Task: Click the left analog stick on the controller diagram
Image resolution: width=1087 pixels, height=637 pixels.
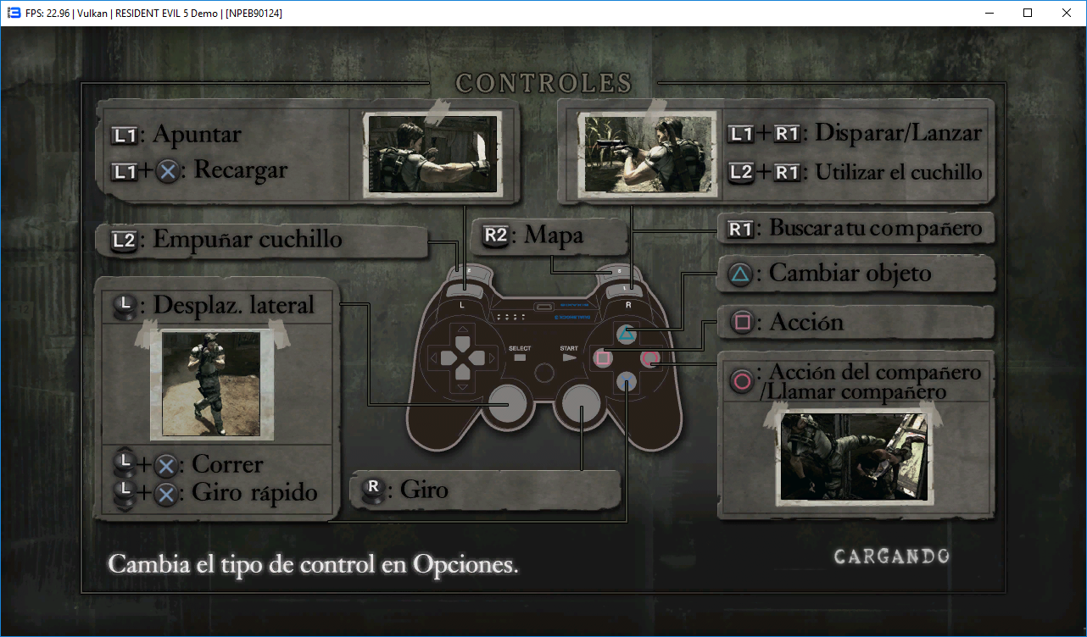Action: (509, 404)
